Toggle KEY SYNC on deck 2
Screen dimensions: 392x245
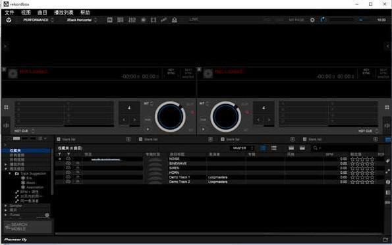pyautogui.click(x=366, y=72)
